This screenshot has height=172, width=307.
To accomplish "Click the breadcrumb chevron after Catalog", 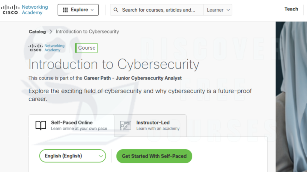I will (51, 32).
